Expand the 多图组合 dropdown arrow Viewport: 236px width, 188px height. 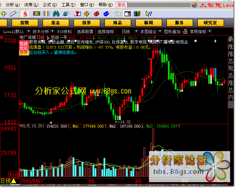click(160, 31)
